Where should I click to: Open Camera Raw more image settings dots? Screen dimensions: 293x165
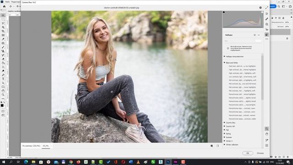[266, 39]
